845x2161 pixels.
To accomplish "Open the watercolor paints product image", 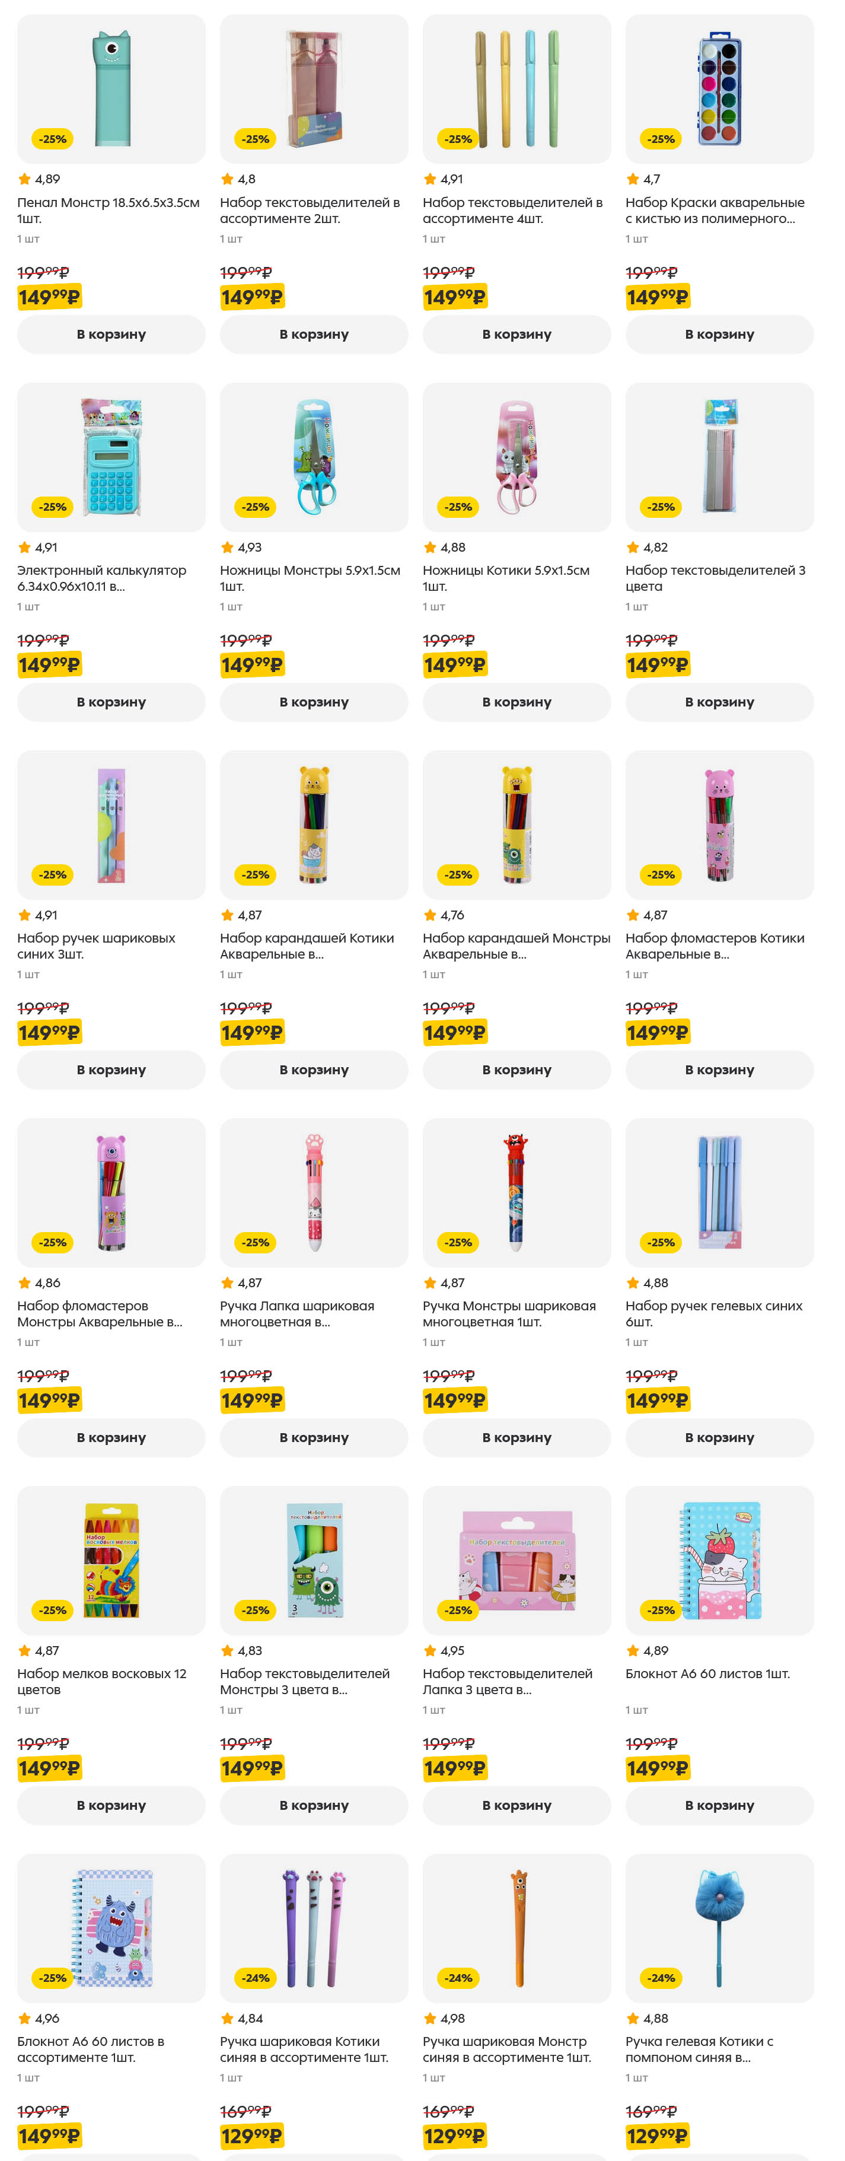I will pyautogui.click(x=719, y=89).
